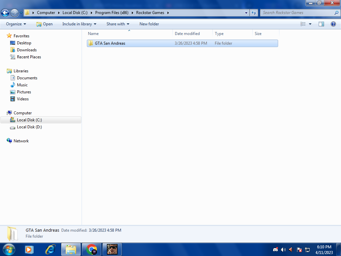Open the Organize menu
341x256 pixels.
click(x=16, y=24)
